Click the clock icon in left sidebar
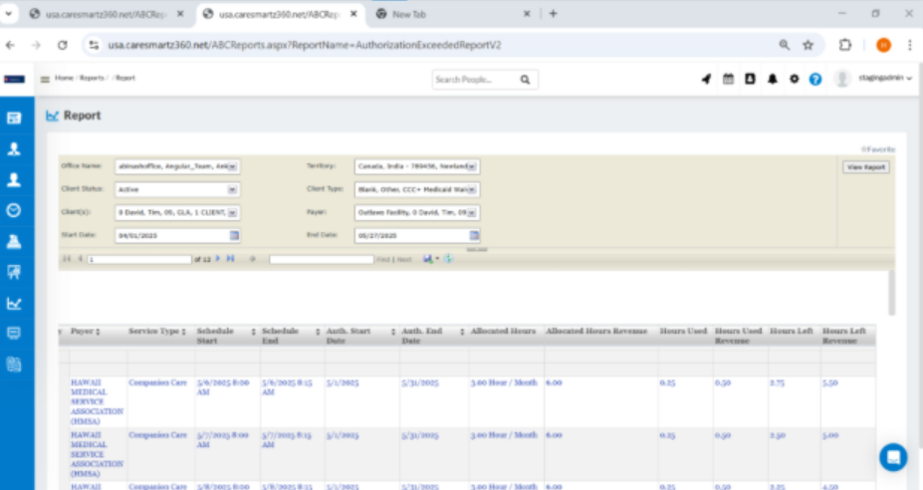 point(14,210)
